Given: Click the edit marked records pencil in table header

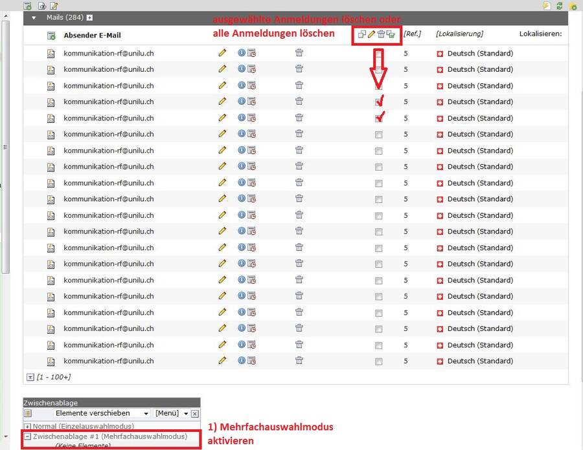Looking at the screenshot, I should tap(371, 34).
